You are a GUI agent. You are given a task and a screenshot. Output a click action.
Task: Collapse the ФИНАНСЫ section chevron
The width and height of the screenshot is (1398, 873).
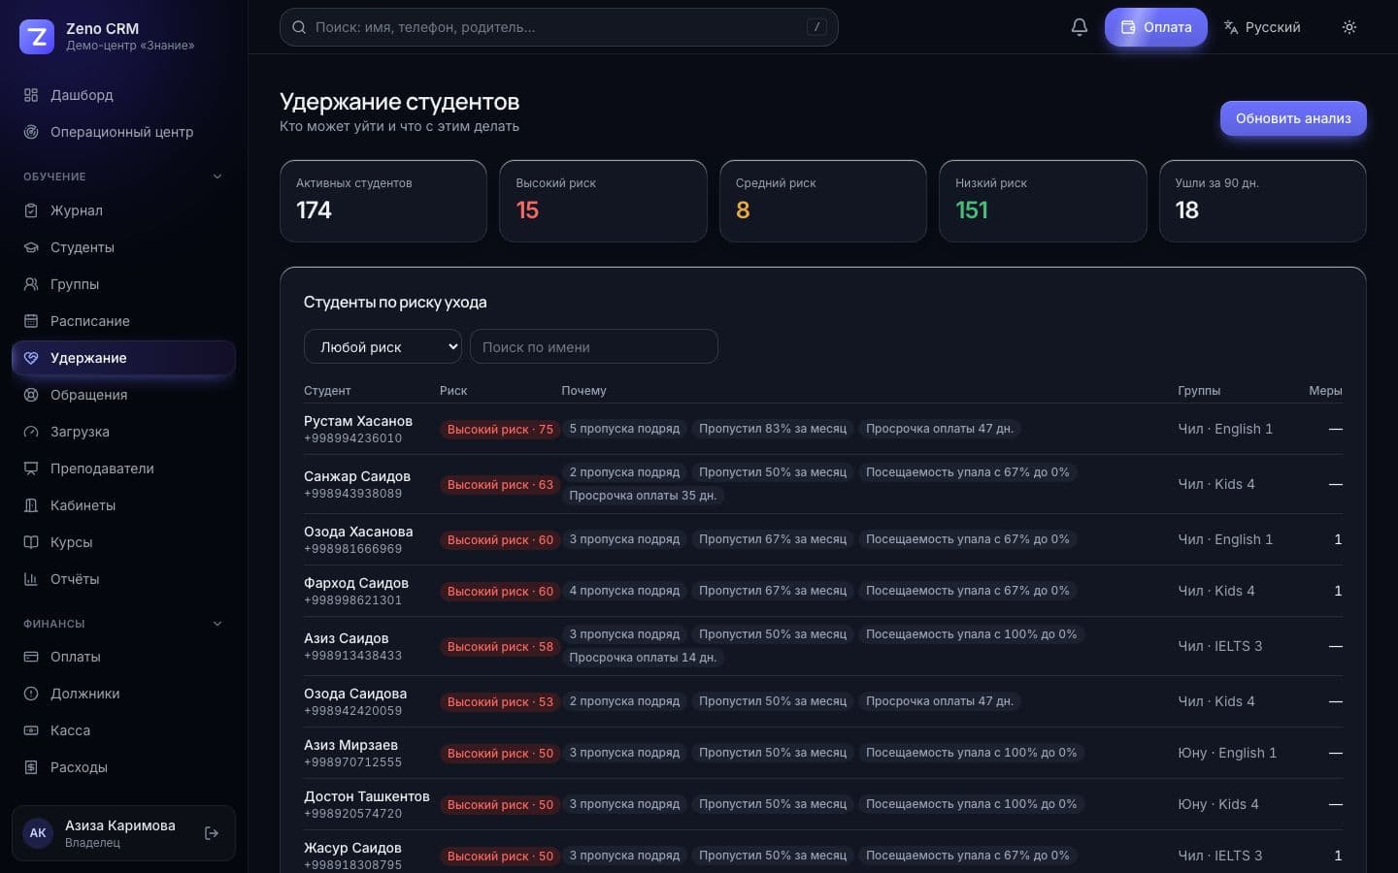pyautogui.click(x=217, y=624)
